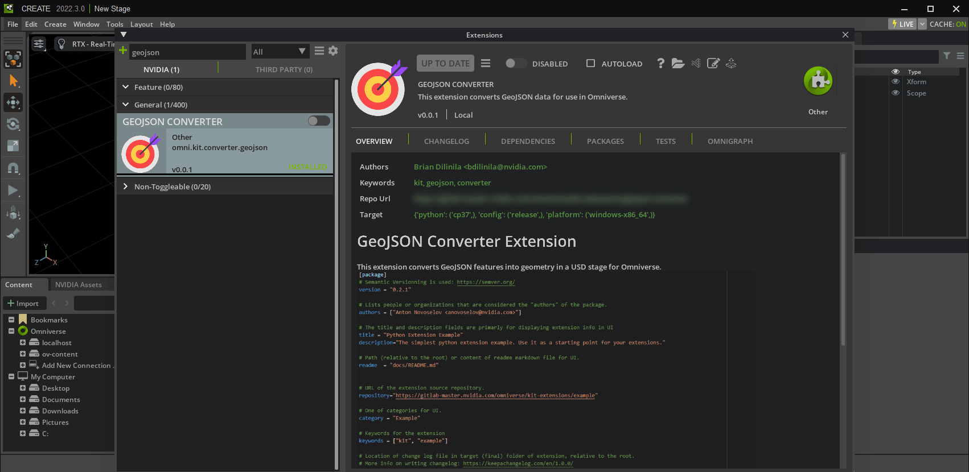The height and width of the screenshot is (472, 969).
Task: Open the Layout menu
Action: (x=141, y=24)
